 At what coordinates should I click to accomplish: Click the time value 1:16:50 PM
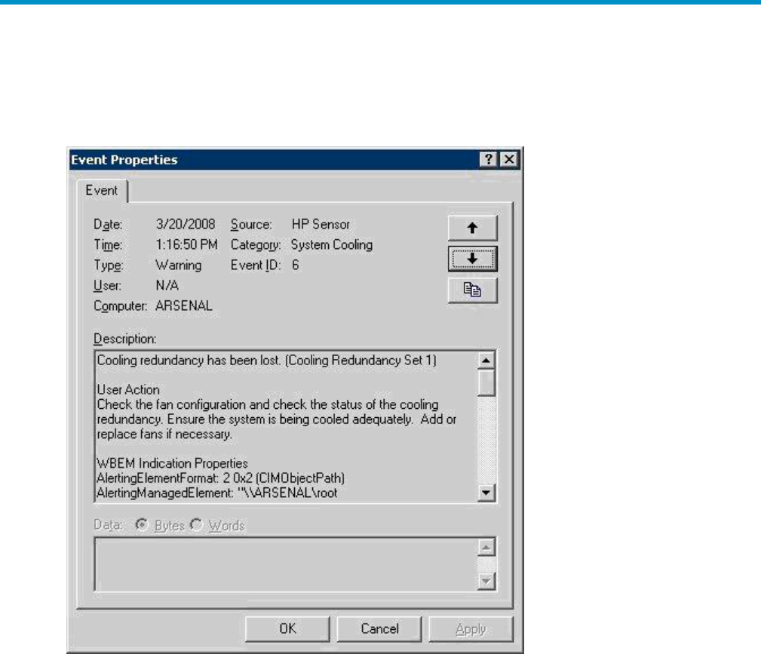tap(186, 244)
